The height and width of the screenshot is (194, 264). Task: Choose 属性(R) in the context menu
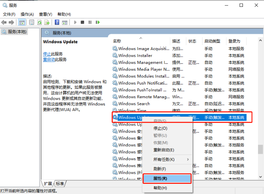coord(160,179)
